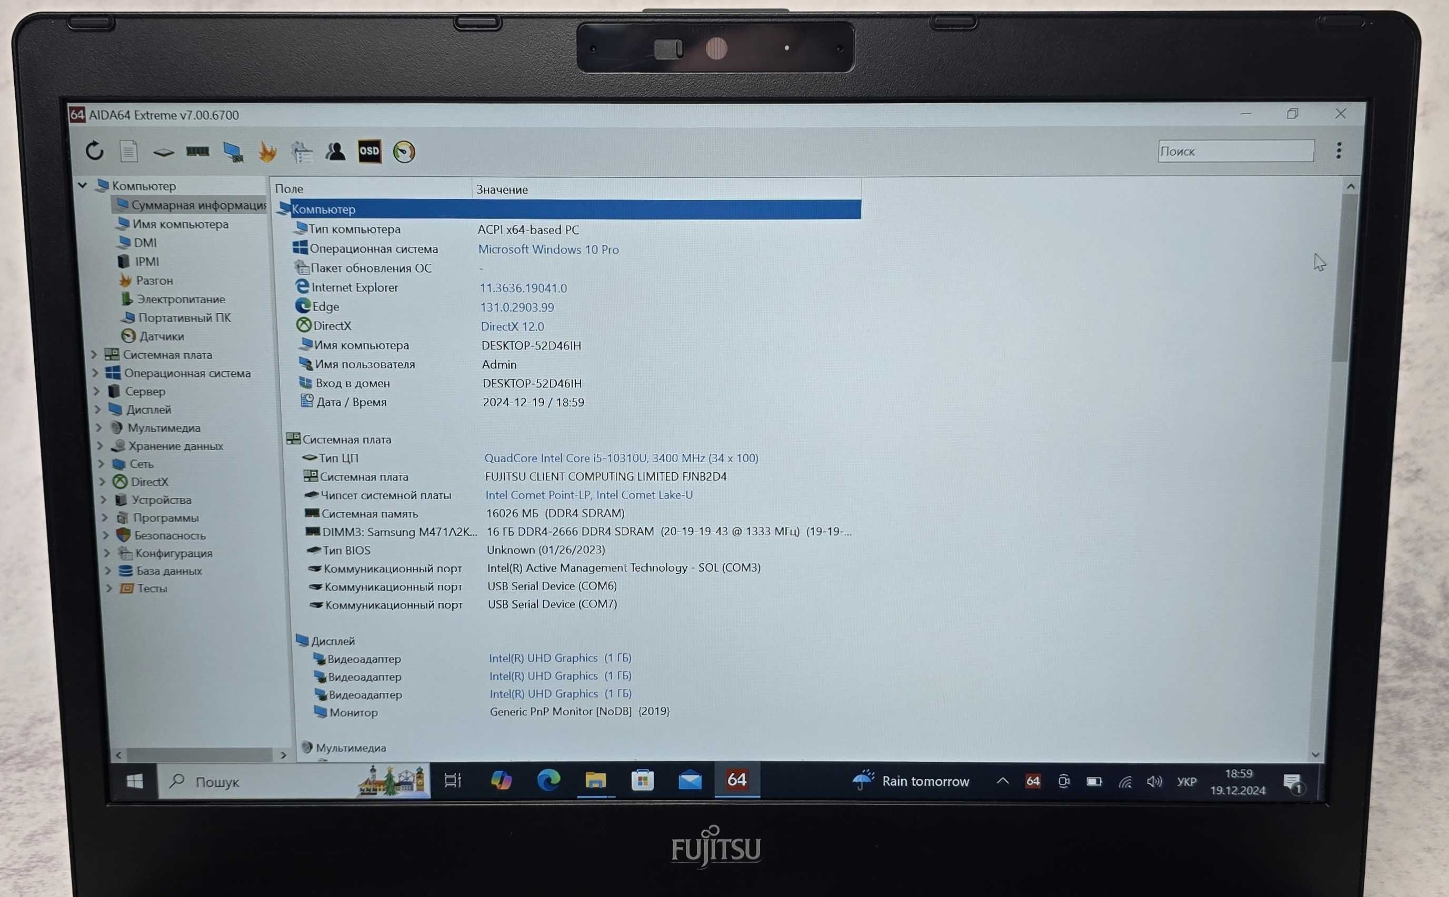Click AIDA64 taskbar button
1449x897 pixels.
[737, 780]
